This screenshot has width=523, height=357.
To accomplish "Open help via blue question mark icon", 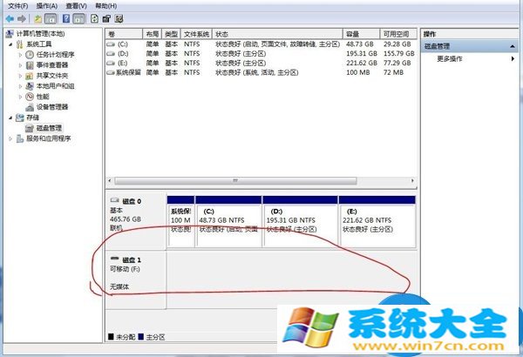I will [66, 18].
